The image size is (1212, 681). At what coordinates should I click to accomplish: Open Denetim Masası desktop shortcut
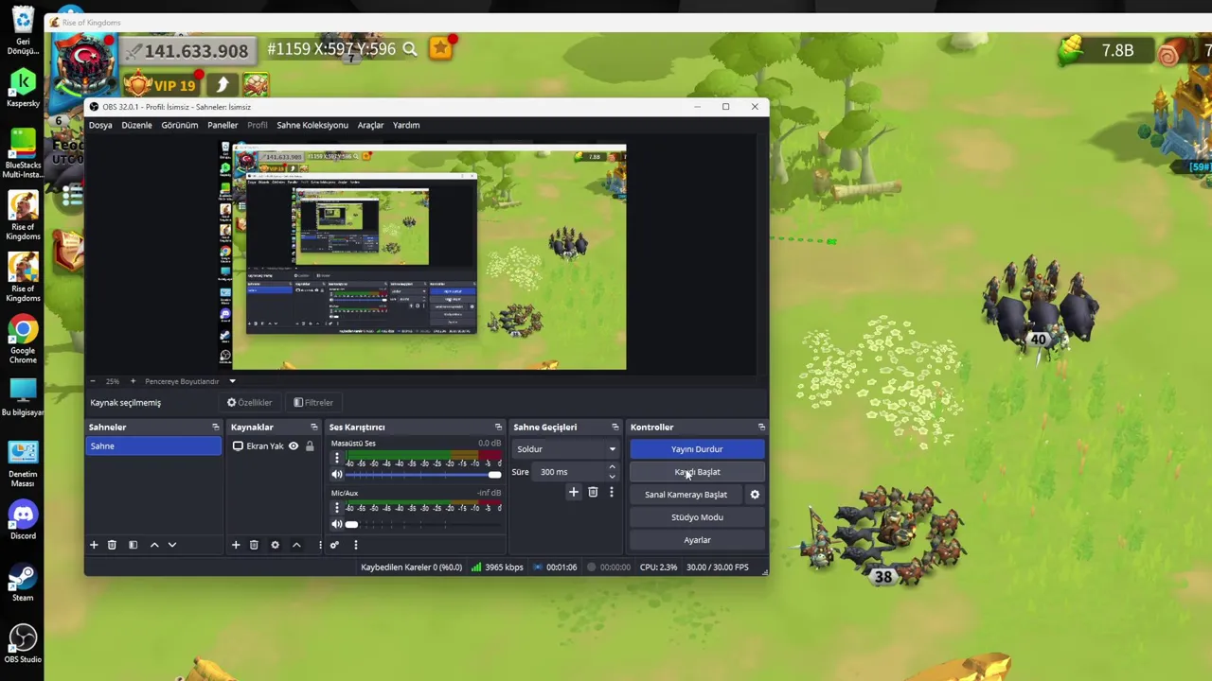click(23, 464)
